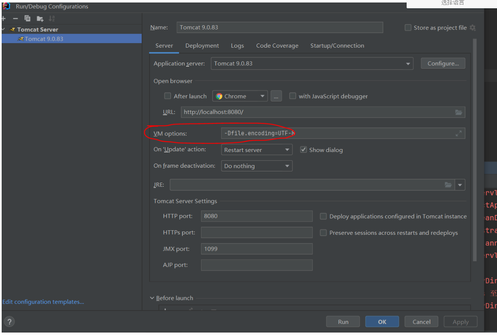
Task: Save configuration into new folder icon
Action: 40,19
